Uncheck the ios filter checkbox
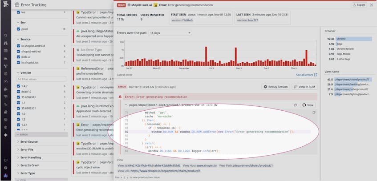Screen dimensions: 377x181 tap(19, 12)
